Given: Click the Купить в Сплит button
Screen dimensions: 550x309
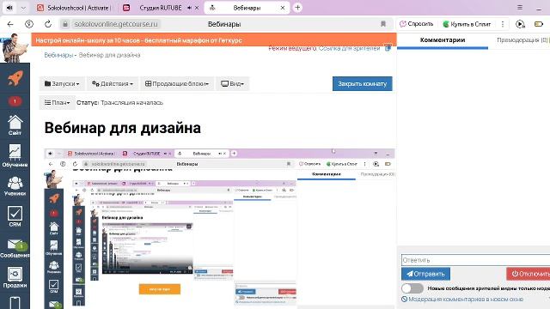Looking at the screenshot, I should pyautogui.click(x=467, y=24).
